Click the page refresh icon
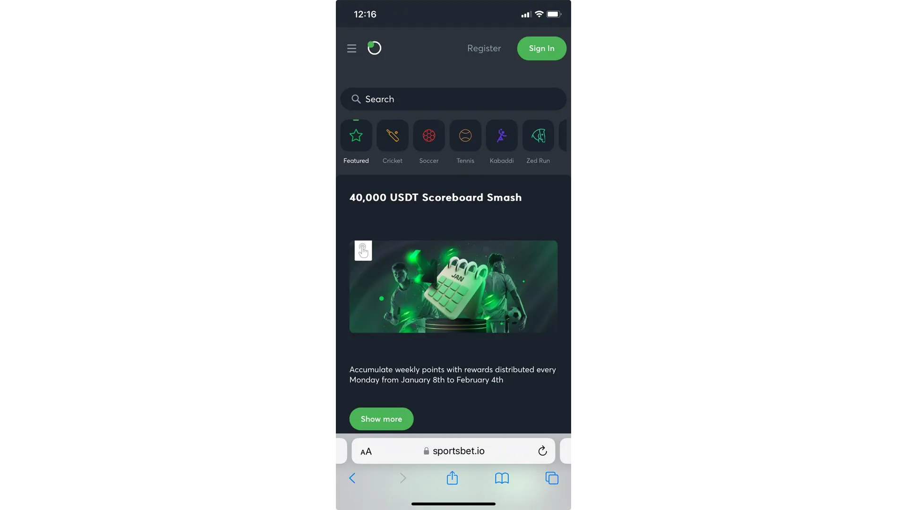The image size is (907, 510). click(541, 451)
